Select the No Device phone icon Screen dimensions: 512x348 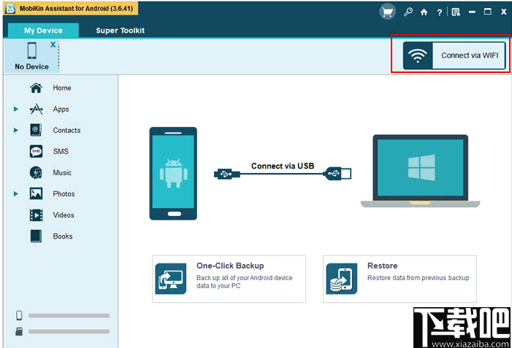[x=32, y=50]
